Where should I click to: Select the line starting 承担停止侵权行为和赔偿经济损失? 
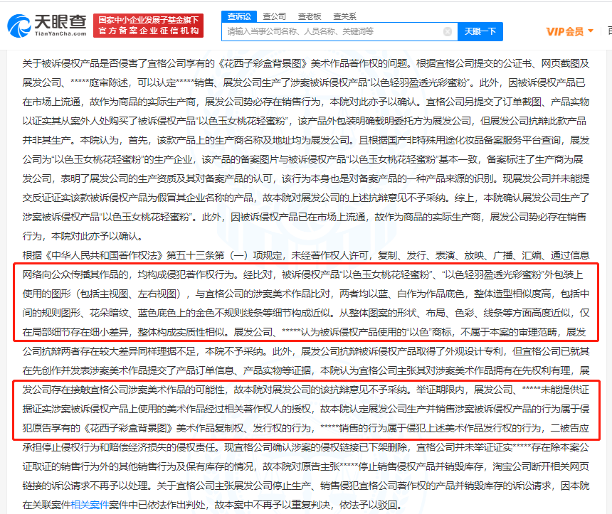pyautogui.click(x=305, y=447)
